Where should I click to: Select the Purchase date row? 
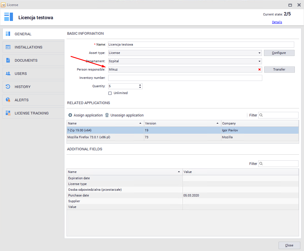(x=183, y=195)
